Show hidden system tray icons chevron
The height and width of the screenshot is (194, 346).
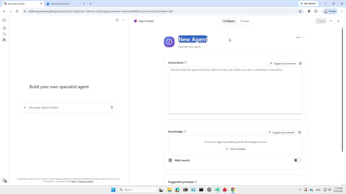click(300, 190)
